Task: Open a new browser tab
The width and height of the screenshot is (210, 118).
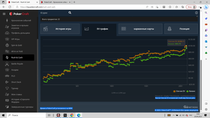Action: pyautogui.click(x=74, y=2)
